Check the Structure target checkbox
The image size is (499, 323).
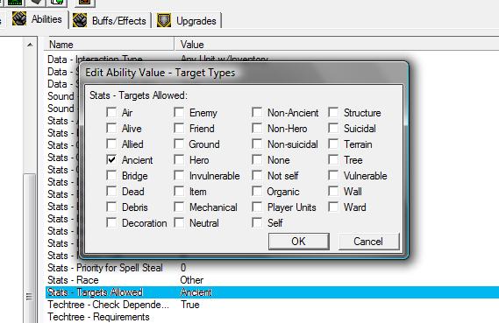(x=333, y=112)
